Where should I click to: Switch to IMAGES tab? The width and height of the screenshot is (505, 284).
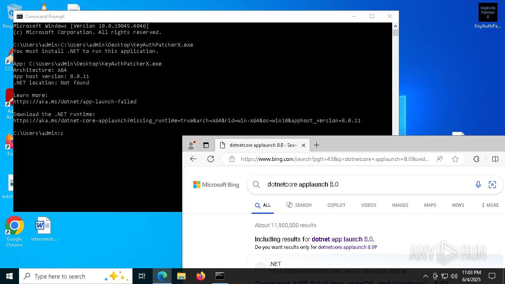(400, 205)
